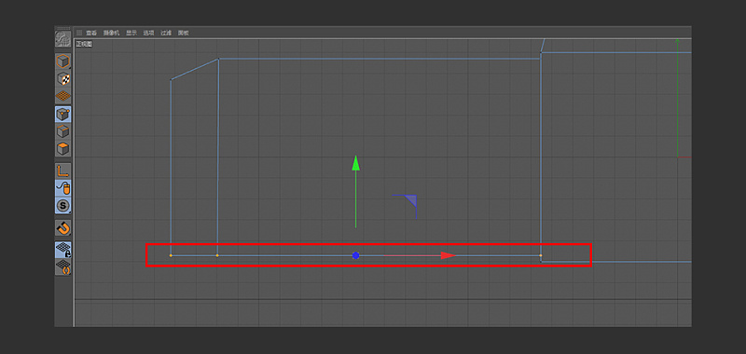Open the 面板 viewport menu
The image size is (746, 354).
click(183, 33)
